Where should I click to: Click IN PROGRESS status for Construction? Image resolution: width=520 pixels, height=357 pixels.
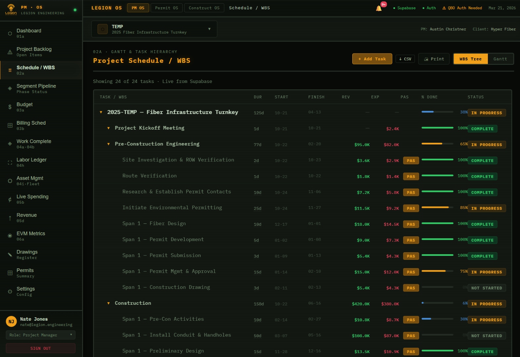pyautogui.click(x=487, y=304)
